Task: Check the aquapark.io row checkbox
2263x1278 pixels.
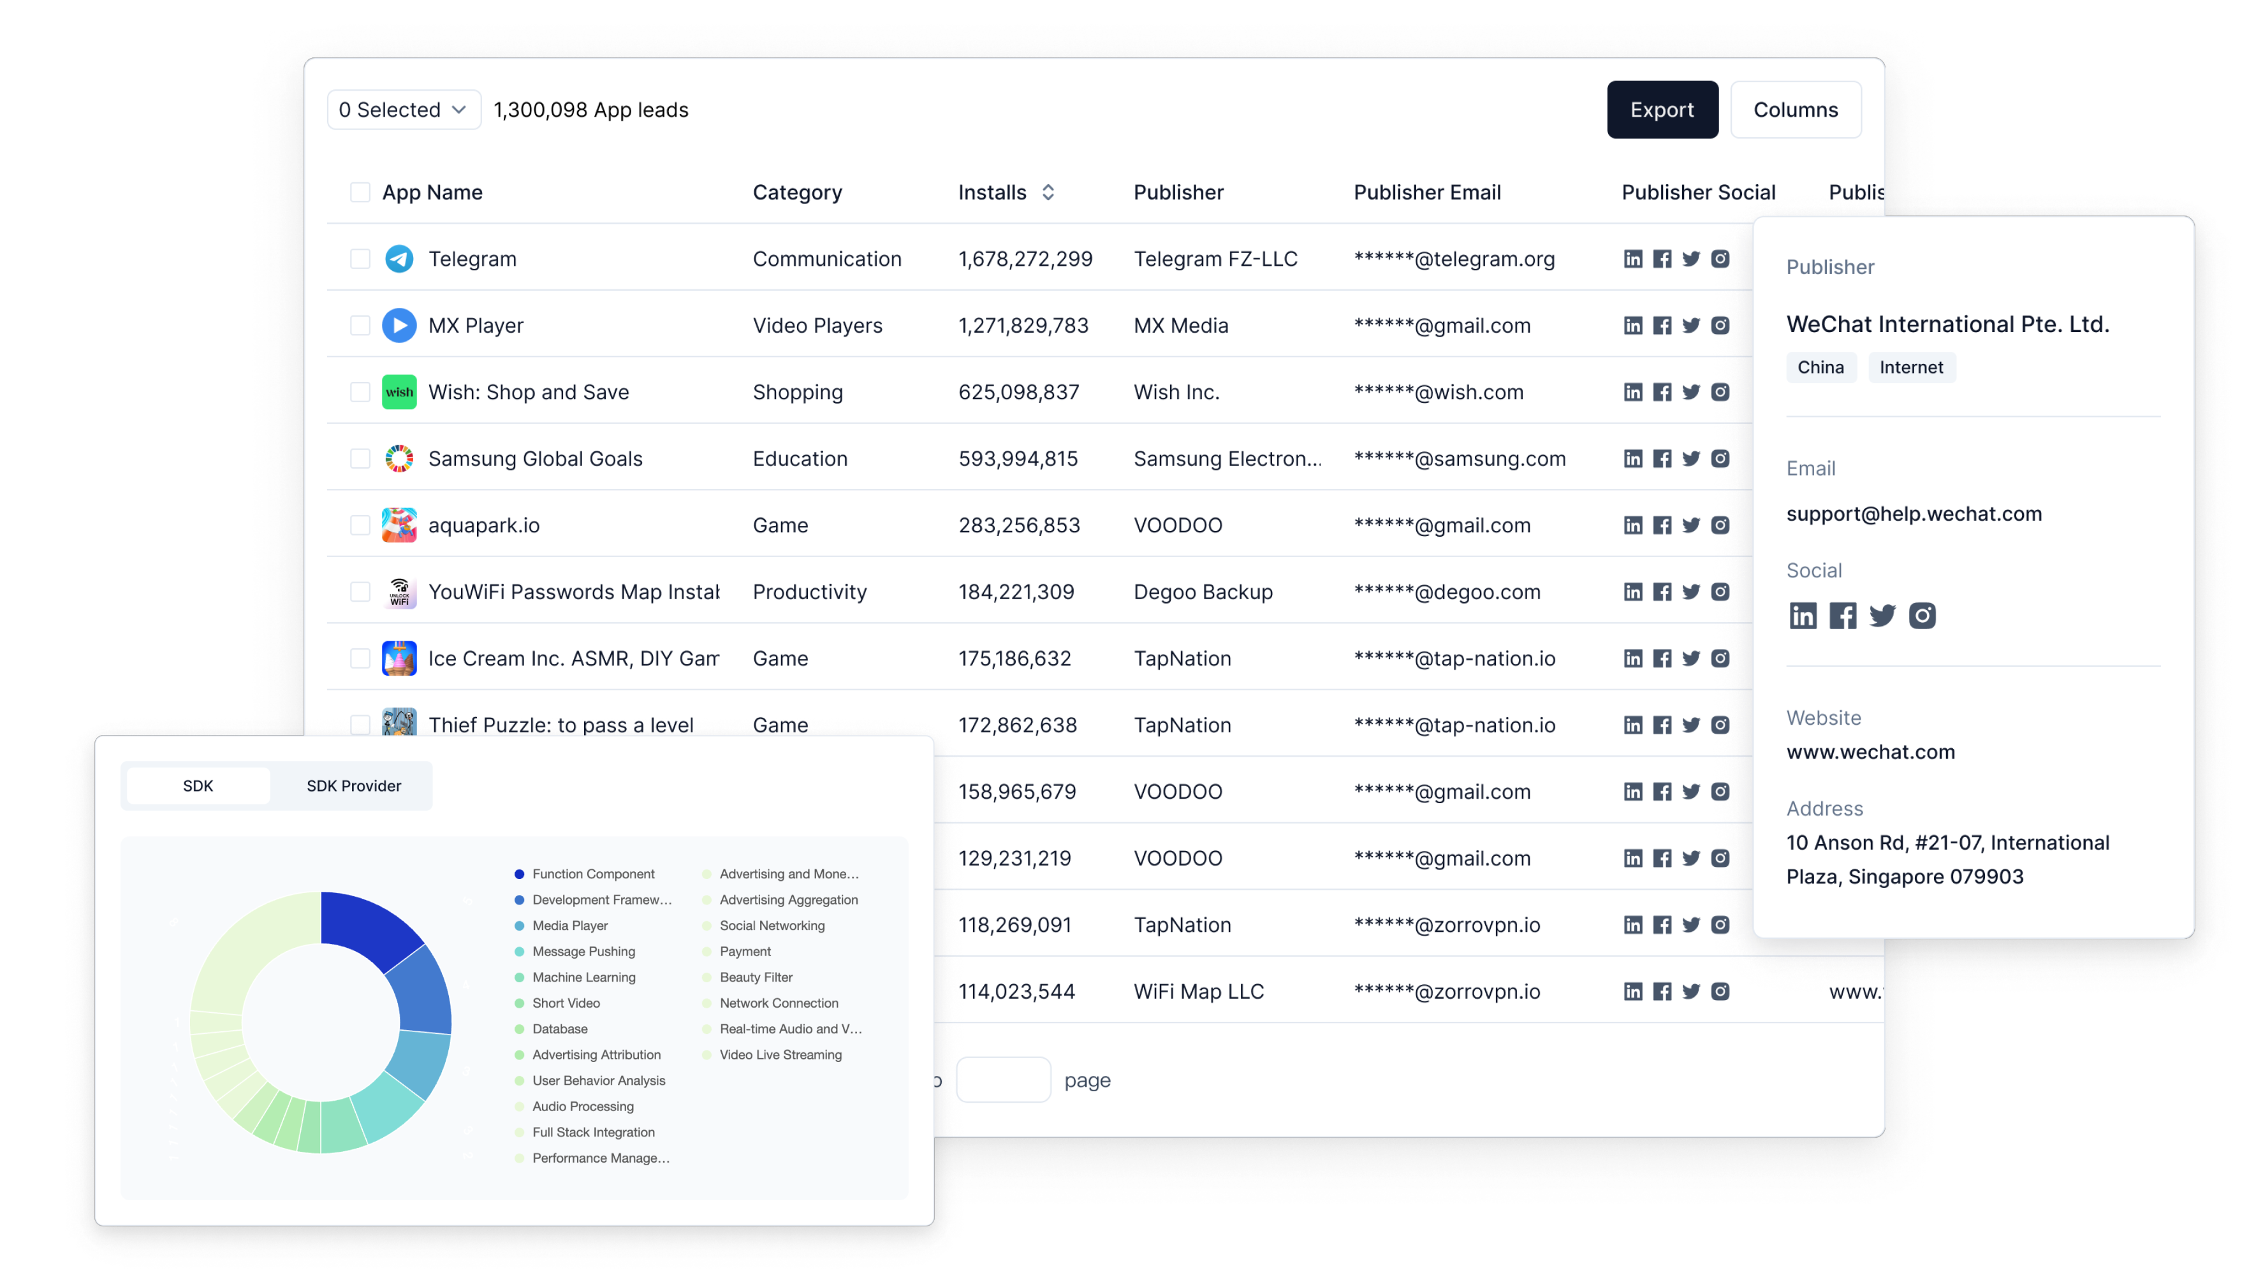Action: 359,525
